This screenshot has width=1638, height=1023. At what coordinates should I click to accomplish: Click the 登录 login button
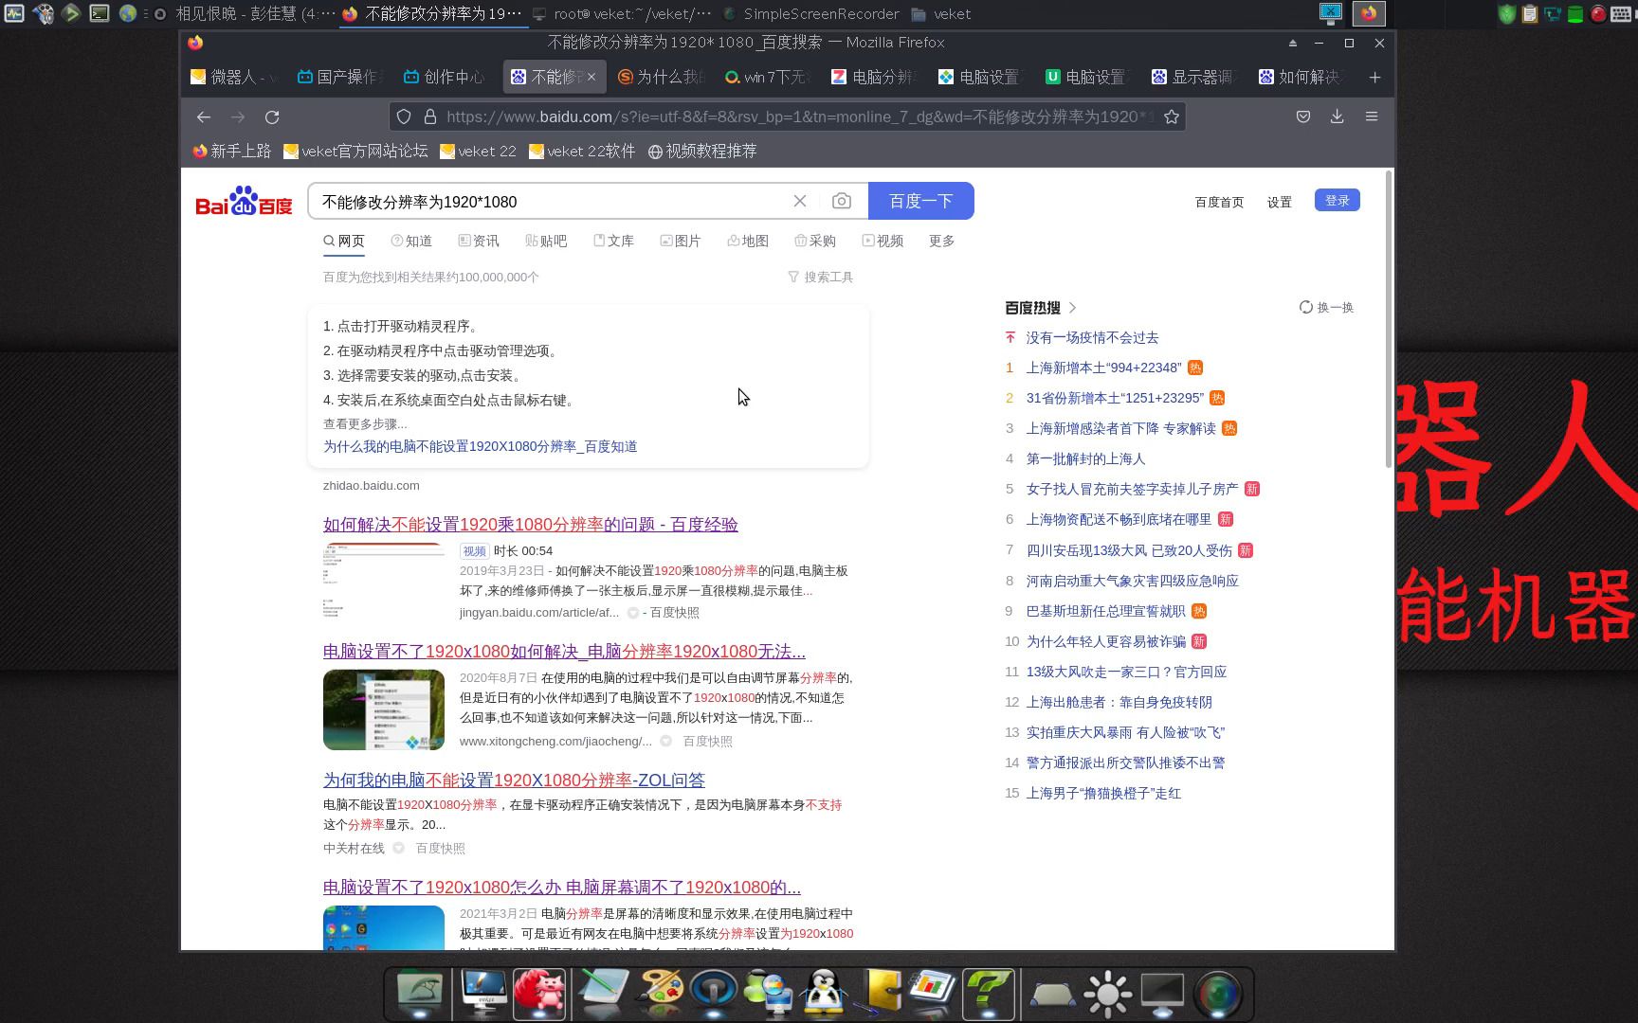[x=1338, y=200]
